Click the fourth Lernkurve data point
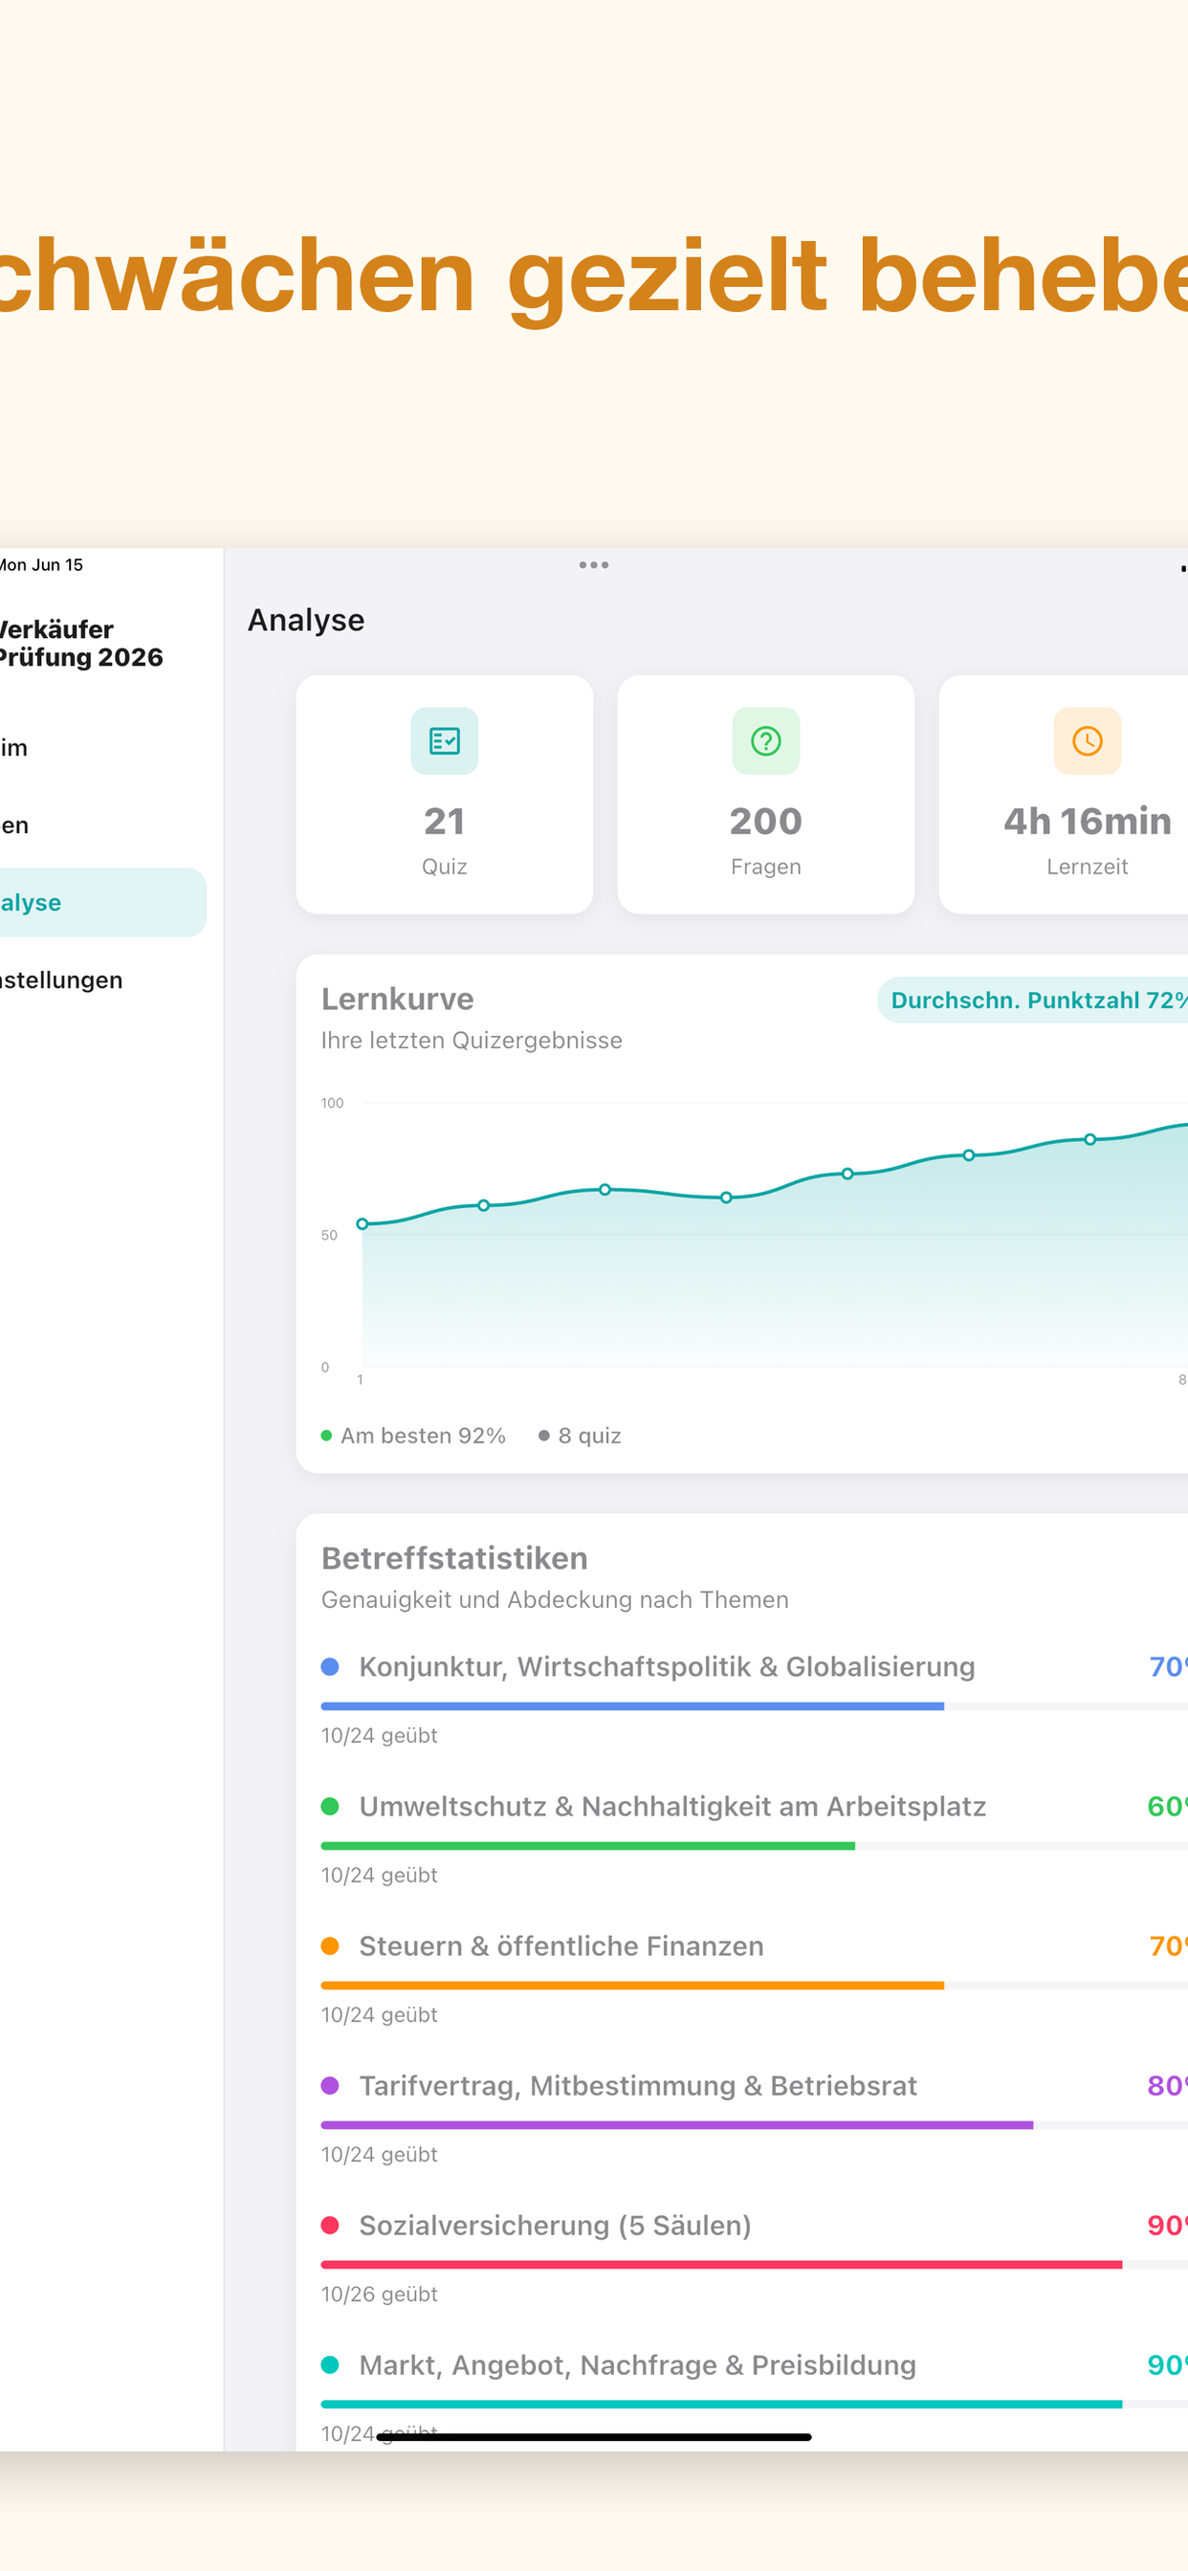 click(x=726, y=1198)
